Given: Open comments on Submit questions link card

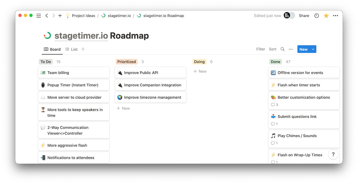Looking at the screenshot, I should click(x=273, y=124).
